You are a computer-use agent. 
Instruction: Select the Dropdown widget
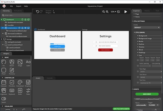pyautogui.click(x=28, y=83)
